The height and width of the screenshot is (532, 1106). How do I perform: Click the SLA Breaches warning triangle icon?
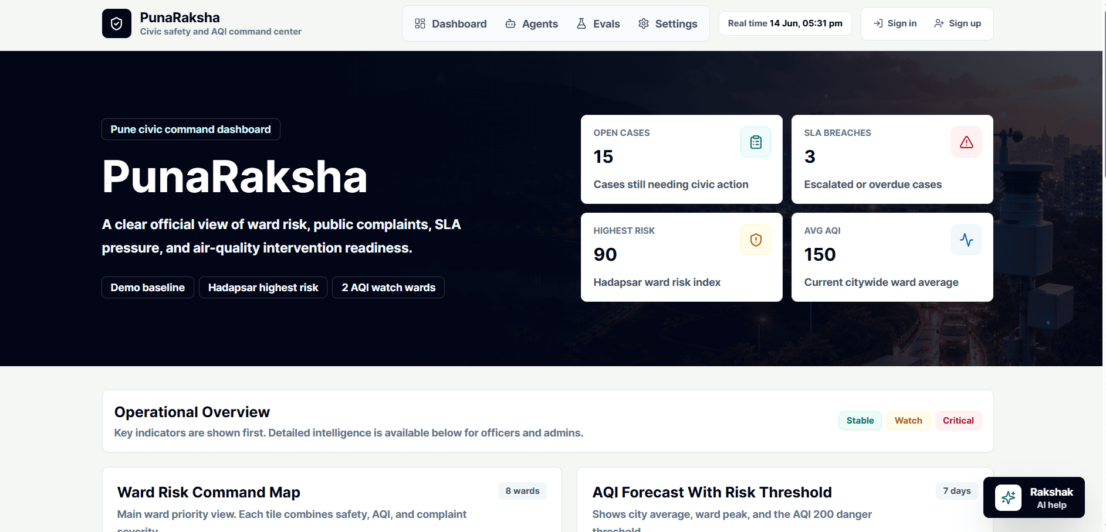point(966,142)
